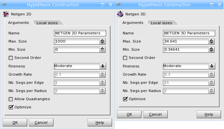Click the title bar icon of the Netgen 3D dialog
The width and height of the screenshot is (224, 129).
[x=118, y=5]
